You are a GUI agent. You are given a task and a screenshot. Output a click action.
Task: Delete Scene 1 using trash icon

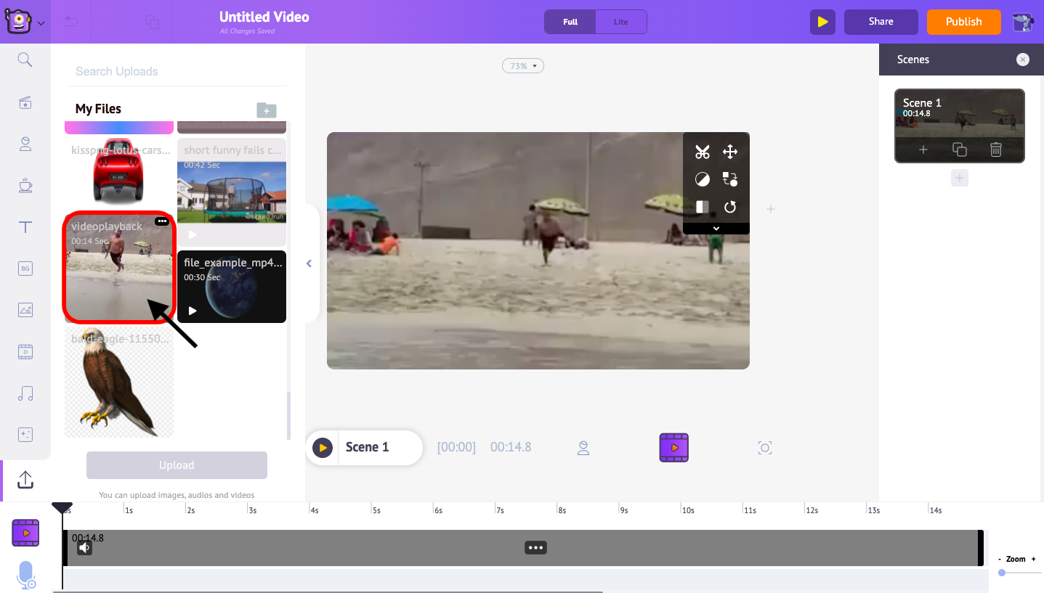pyautogui.click(x=995, y=150)
